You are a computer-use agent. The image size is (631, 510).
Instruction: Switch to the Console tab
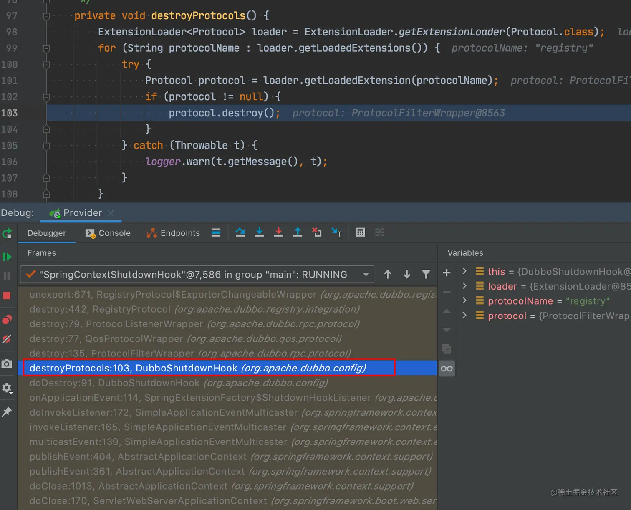tap(108, 233)
